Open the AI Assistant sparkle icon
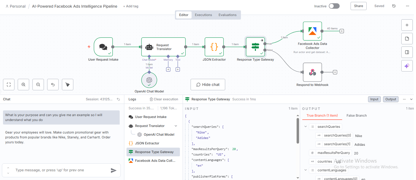Image resolution: width=416 pixels, height=180 pixels. 407,66
